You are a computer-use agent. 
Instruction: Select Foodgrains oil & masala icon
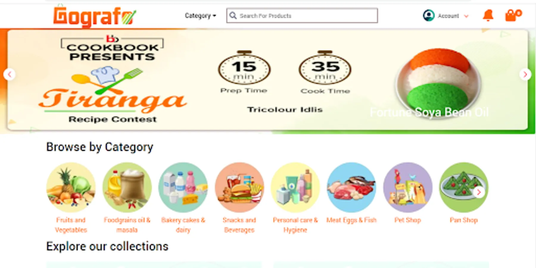(127, 187)
